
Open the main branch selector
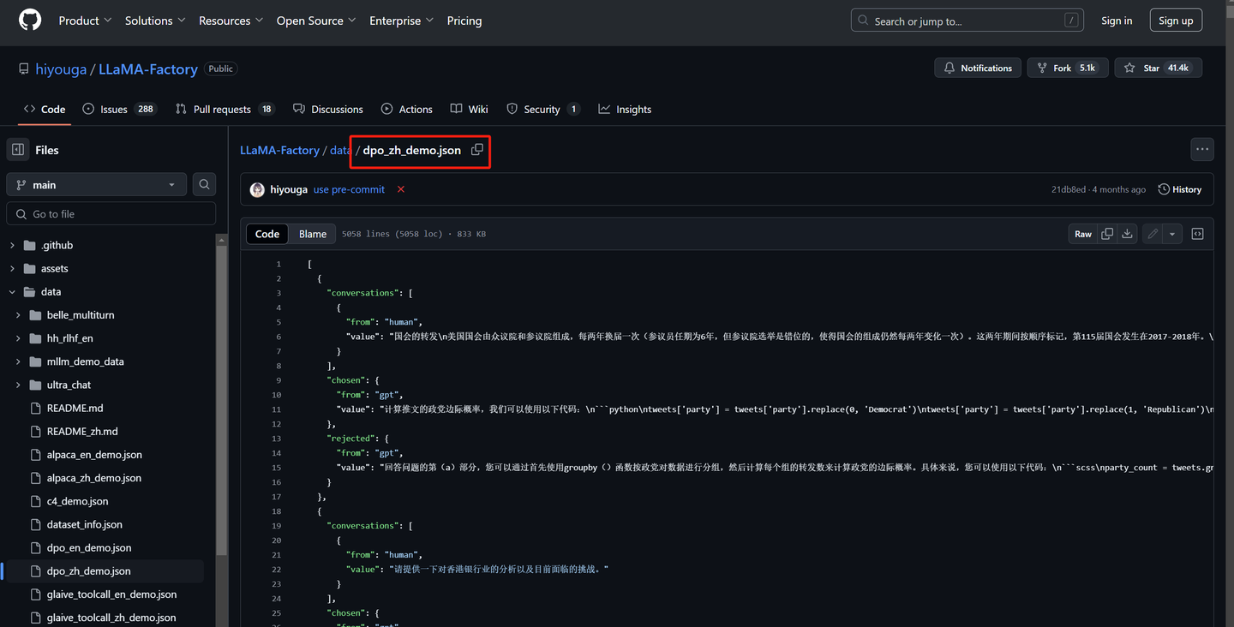point(96,184)
